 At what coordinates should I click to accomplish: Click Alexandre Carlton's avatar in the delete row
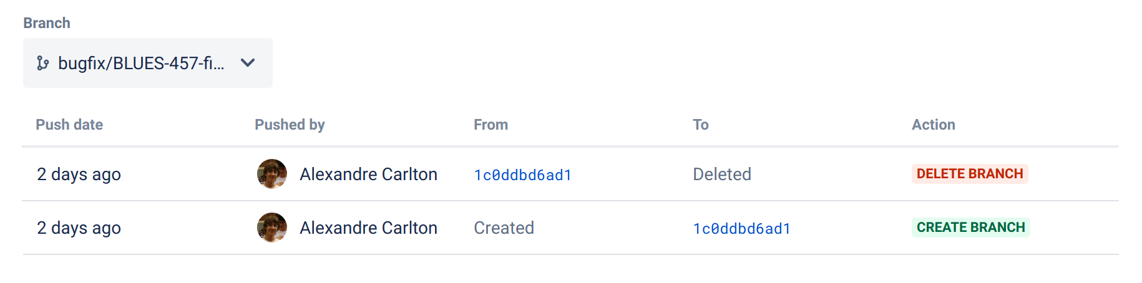pos(272,174)
